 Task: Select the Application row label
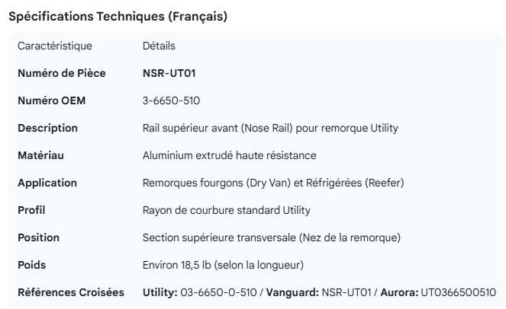click(47, 183)
